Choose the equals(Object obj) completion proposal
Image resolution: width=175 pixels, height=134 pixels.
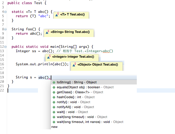[x=85, y=87]
